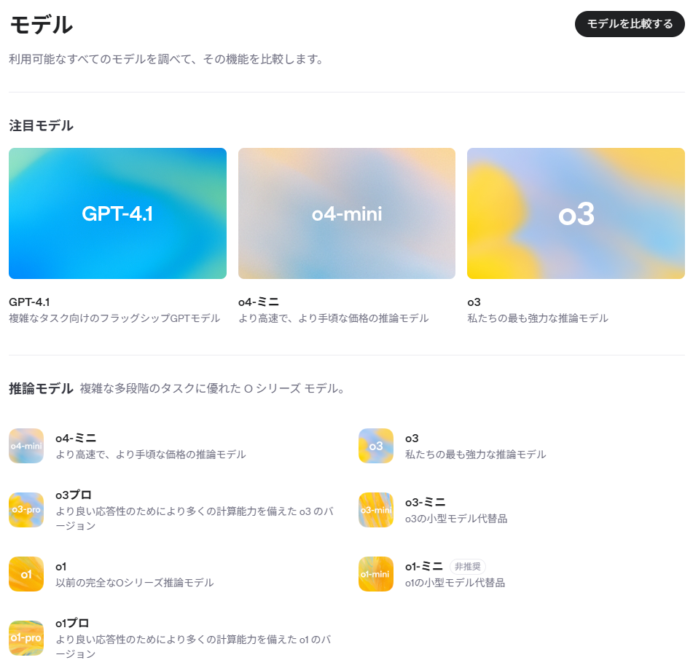Open the o3 featured card image

(576, 213)
